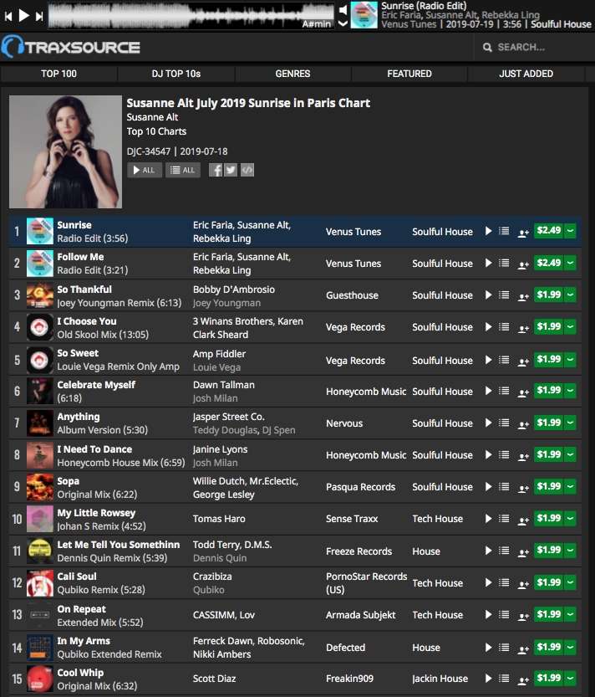Screen dimensions: 595x697
Task: Open the JUST ADDED menu
Action: [526, 74]
